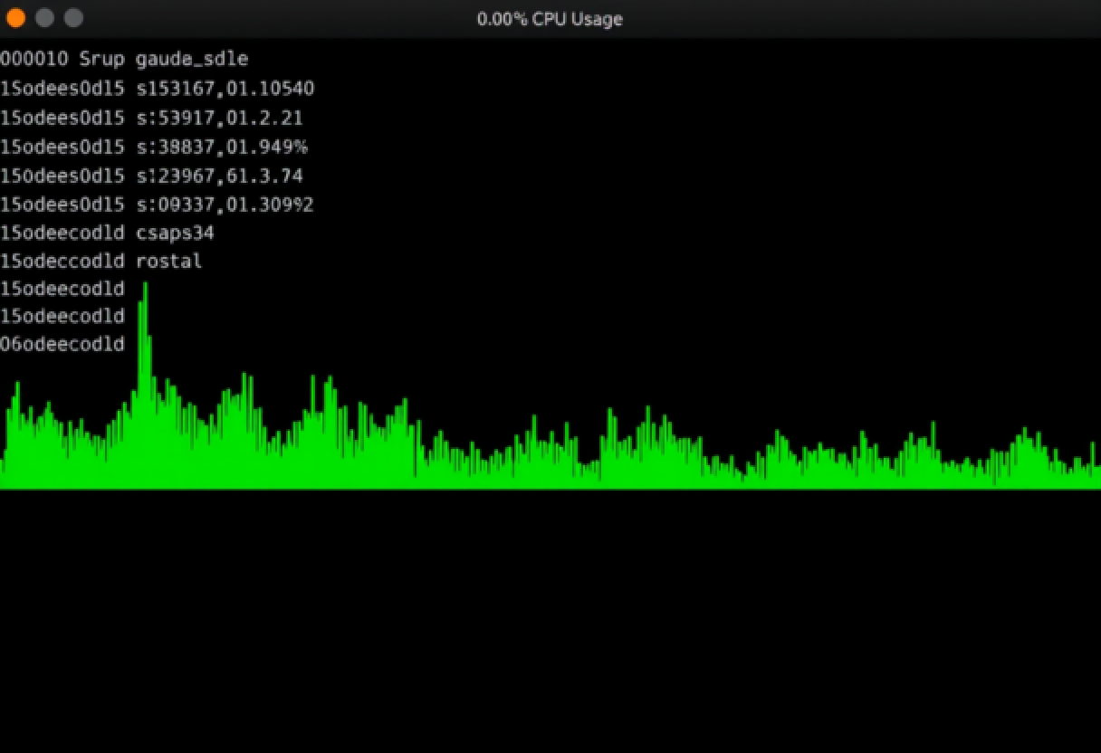Viewport: 1101px width, 753px height.
Task: Click the line starting with "06odeecodld"
Action: (62, 344)
